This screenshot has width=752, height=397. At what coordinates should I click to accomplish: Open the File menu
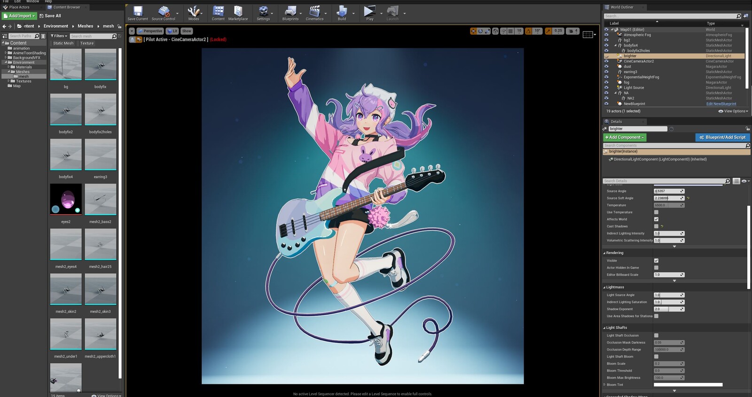6,1
